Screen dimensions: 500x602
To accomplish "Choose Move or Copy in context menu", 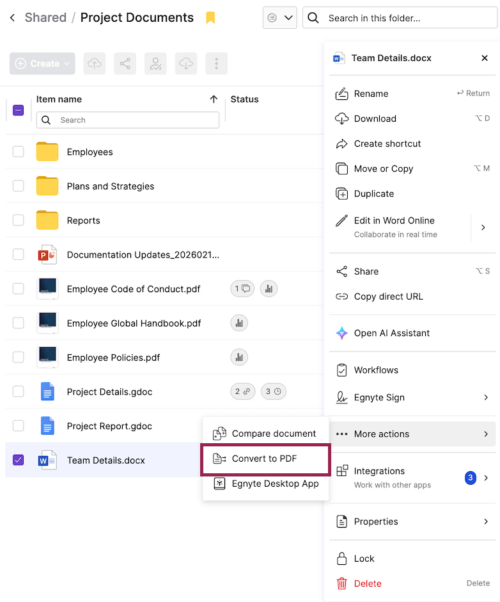I will 384,168.
